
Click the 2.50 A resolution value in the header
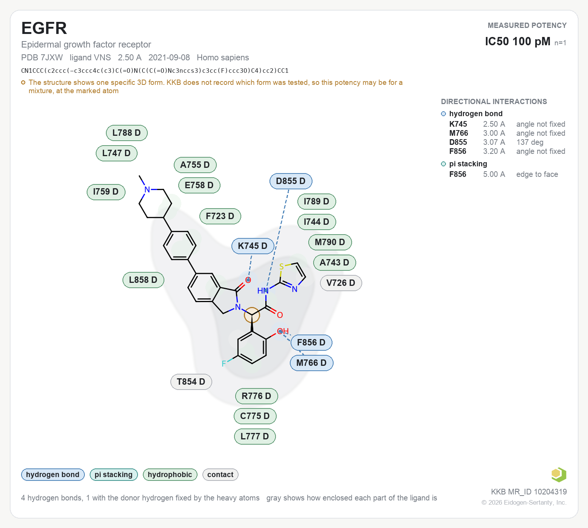(x=130, y=58)
